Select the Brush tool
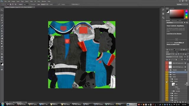Screen dimensions: 189x106 coord(2,28)
